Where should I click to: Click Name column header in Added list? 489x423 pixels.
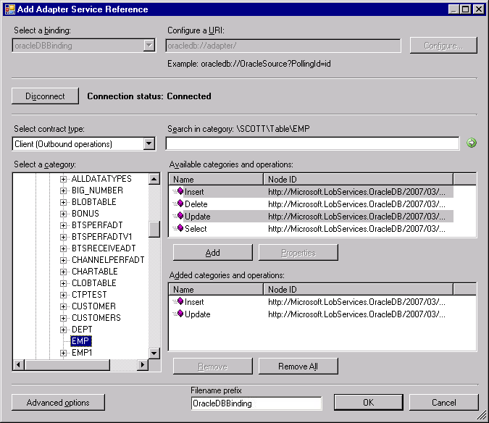tap(217, 289)
